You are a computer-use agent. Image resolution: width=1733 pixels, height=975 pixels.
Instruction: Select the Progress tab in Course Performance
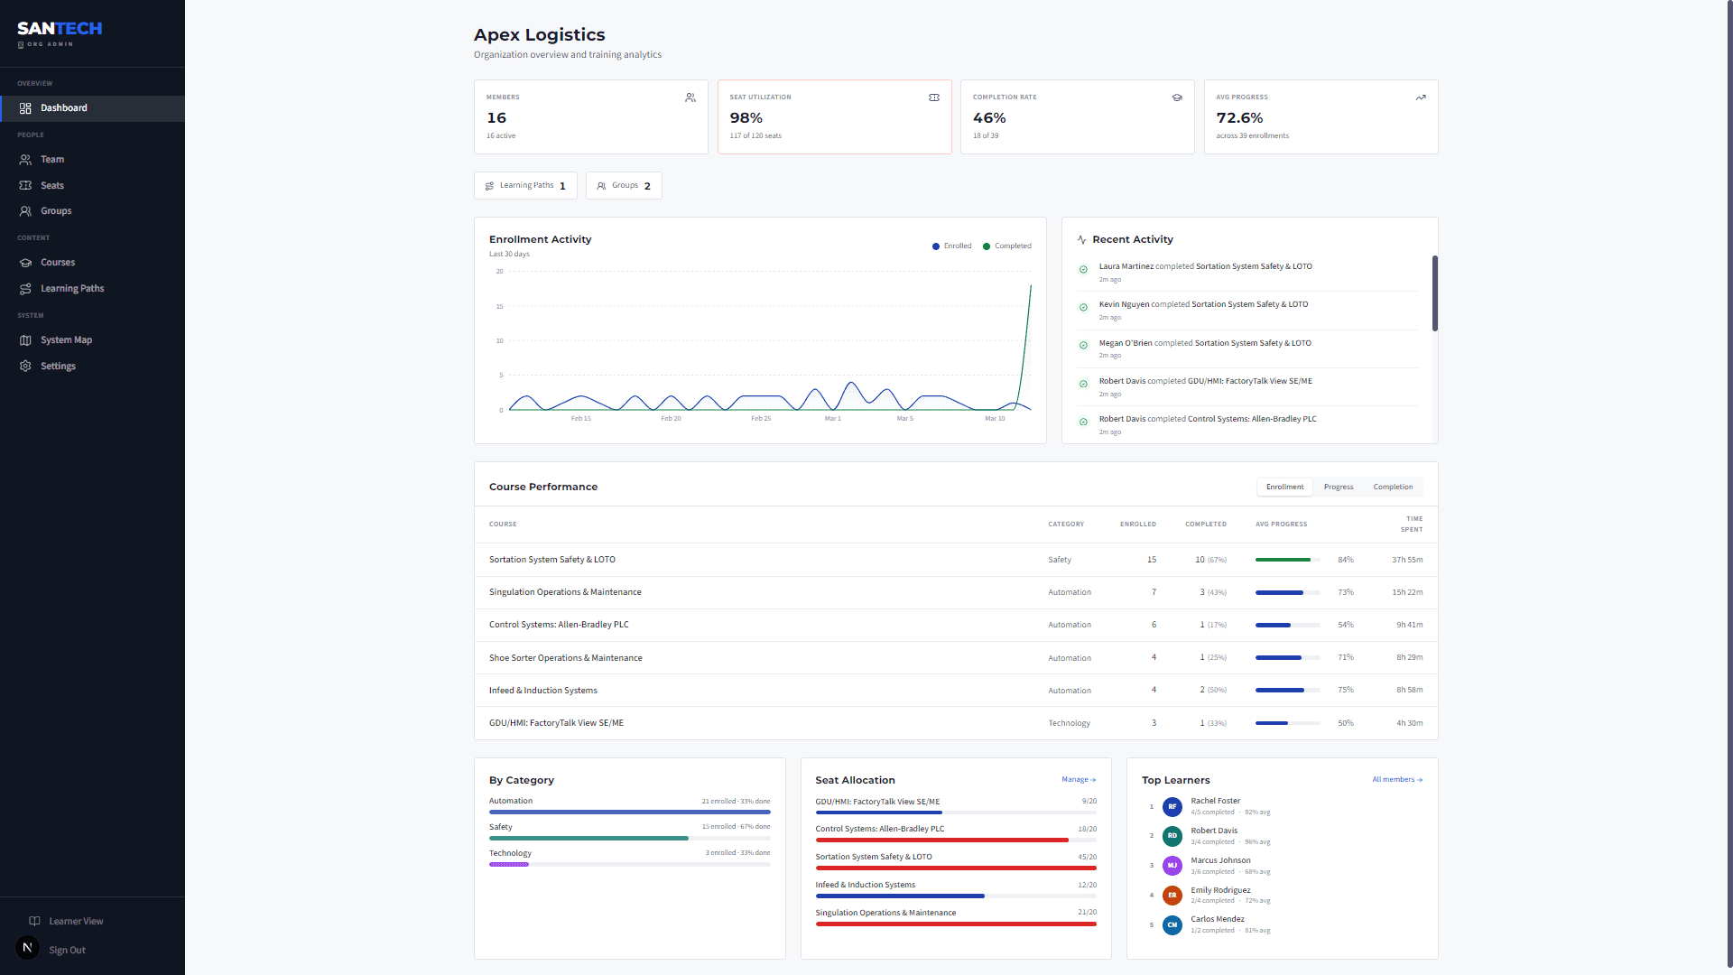[1339, 487]
